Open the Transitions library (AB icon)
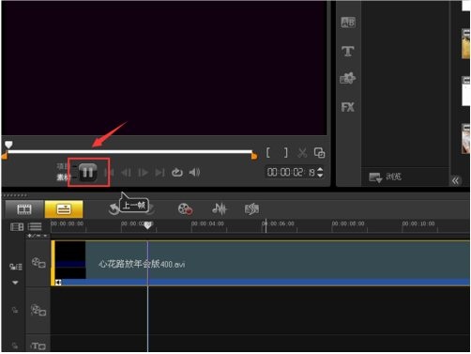Viewport: 471px width, 354px height. click(x=348, y=23)
